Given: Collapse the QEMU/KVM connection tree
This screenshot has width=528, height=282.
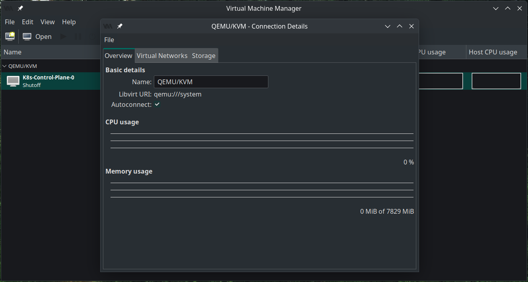Looking at the screenshot, I should (4, 66).
